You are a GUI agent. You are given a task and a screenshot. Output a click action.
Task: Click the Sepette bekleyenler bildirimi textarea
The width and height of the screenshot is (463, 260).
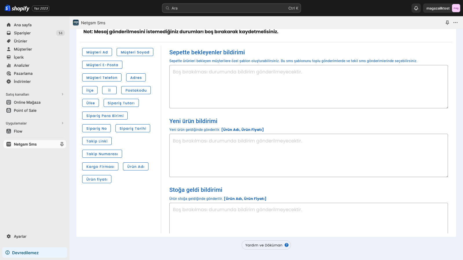coord(308,87)
